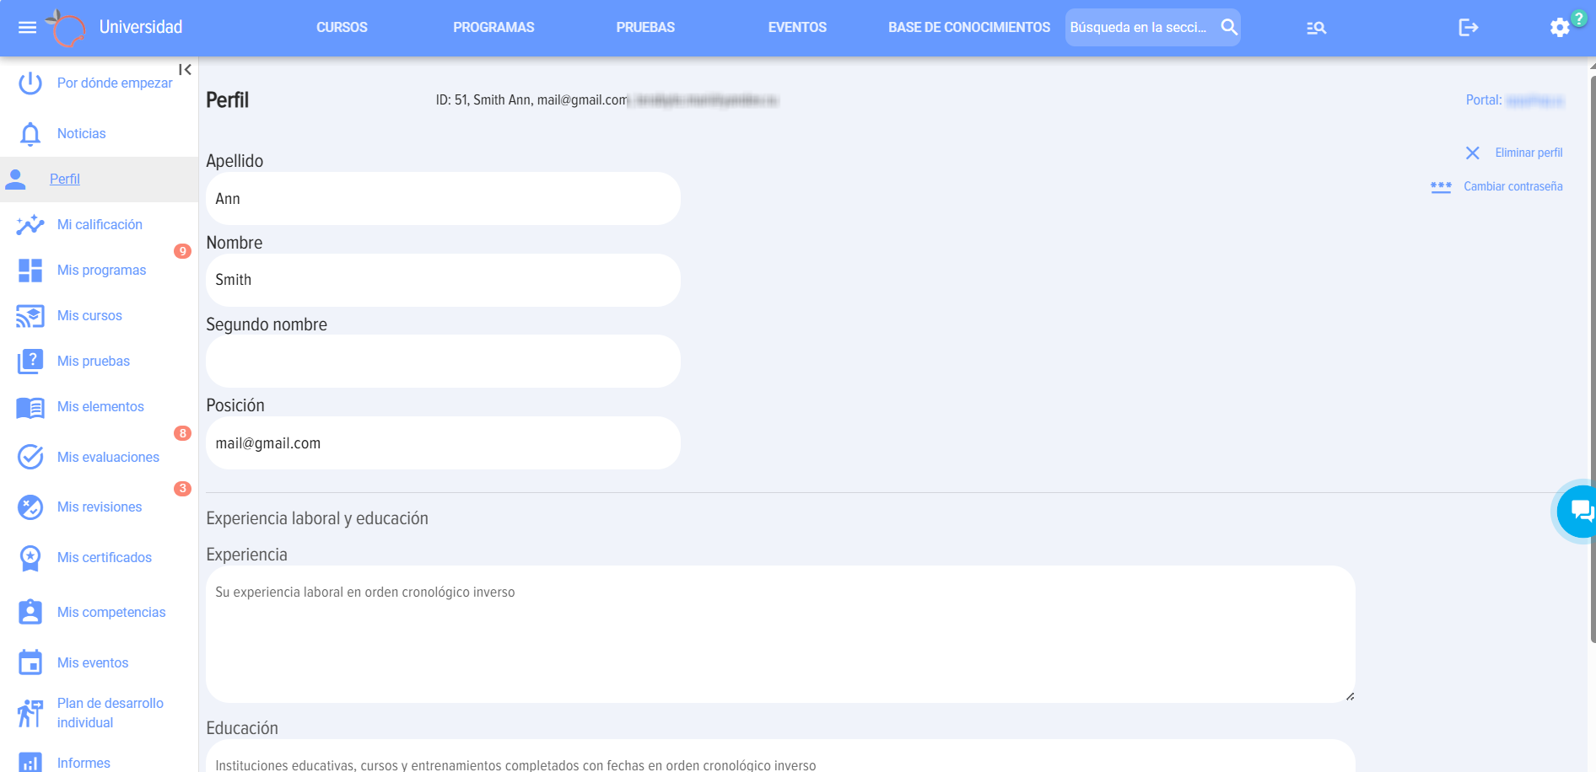Click the Informes chart icon
1596x772 pixels.
pos(30,763)
